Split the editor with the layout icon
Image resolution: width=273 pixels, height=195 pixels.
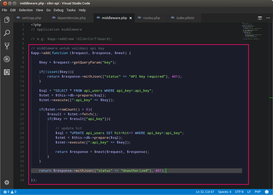coord(260,18)
